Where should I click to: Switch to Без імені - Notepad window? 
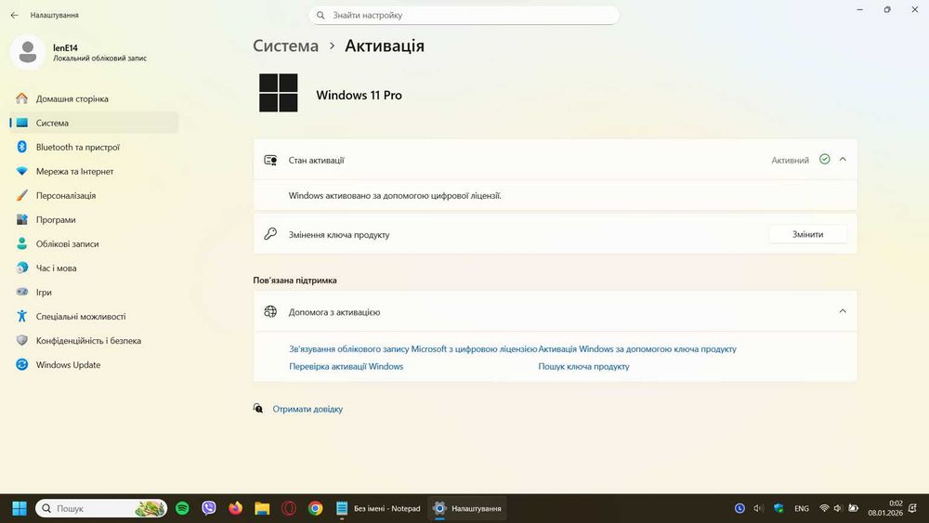(378, 508)
